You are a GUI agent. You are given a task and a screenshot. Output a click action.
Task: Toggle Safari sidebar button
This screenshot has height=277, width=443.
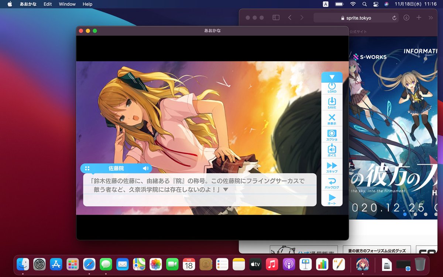click(x=276, y=17)
